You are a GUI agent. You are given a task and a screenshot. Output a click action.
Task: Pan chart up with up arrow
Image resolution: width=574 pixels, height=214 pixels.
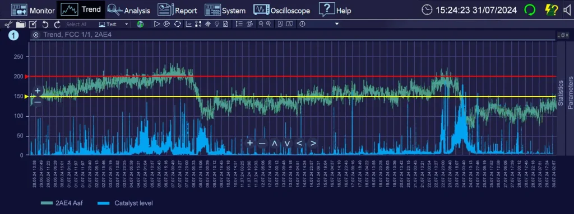[x=275, y=143]
